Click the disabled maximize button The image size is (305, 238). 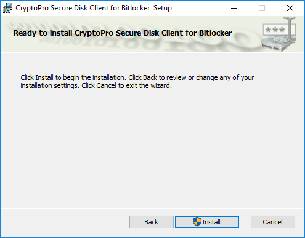(x=262, y=8)
